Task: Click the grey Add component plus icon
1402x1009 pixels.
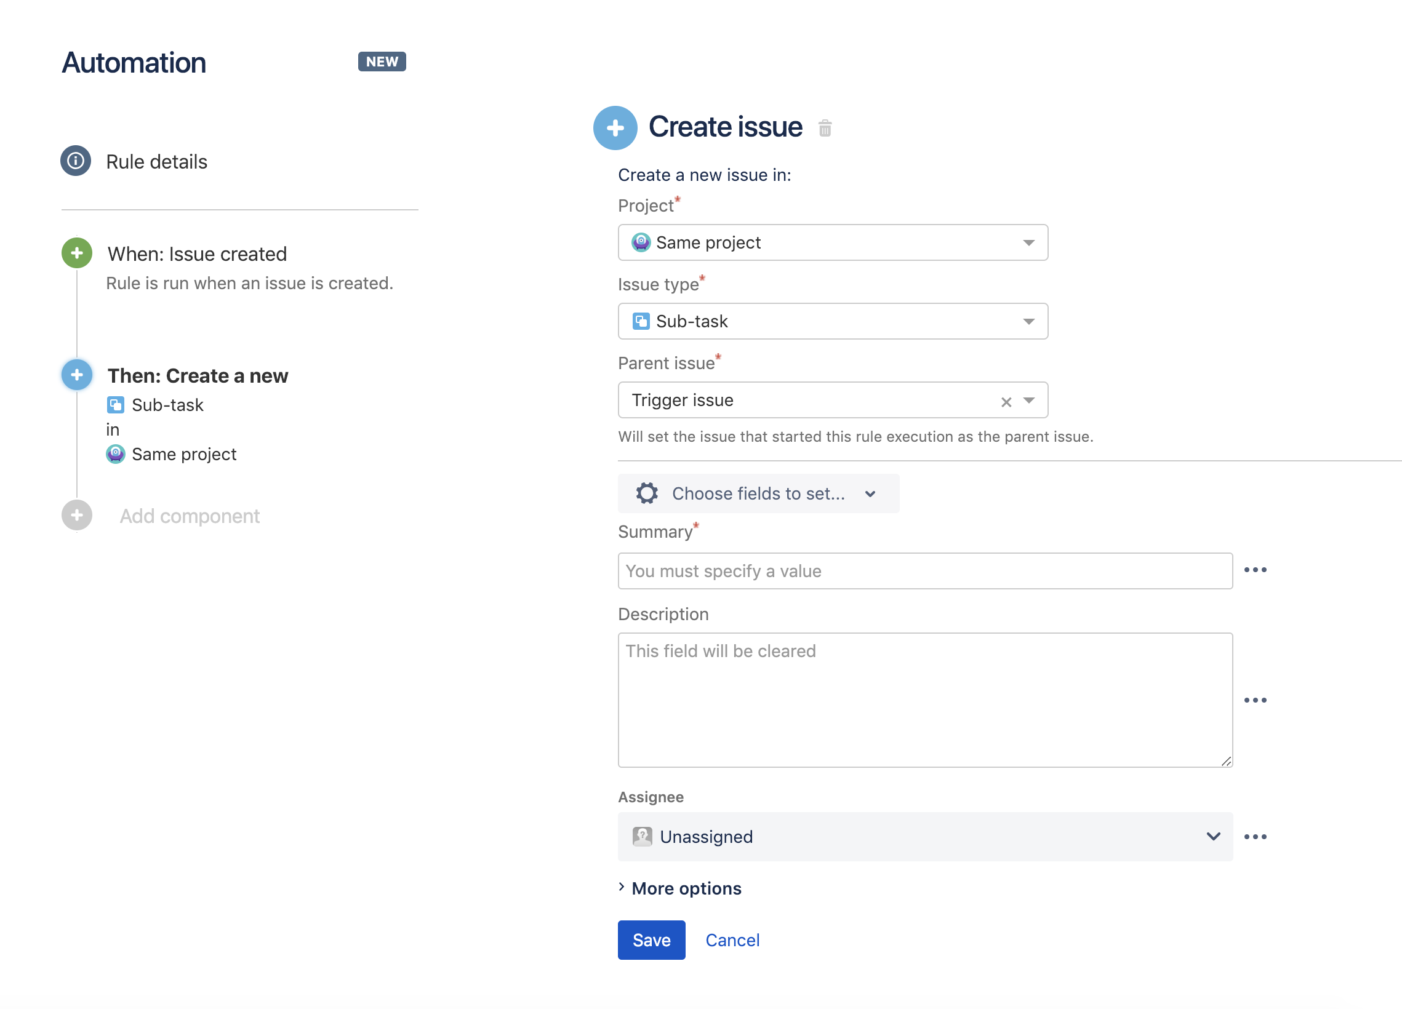Action: tap(77, 516)
